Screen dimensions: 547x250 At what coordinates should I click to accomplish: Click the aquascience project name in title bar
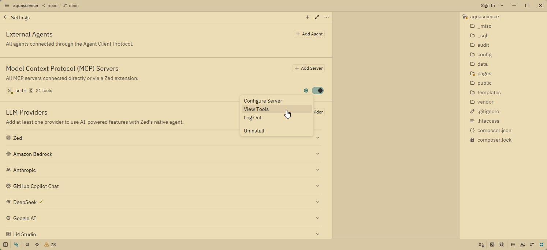[x=25, y=5]
